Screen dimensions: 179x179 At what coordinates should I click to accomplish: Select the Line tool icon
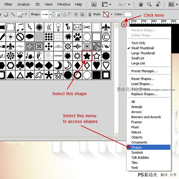coord(13,14)
